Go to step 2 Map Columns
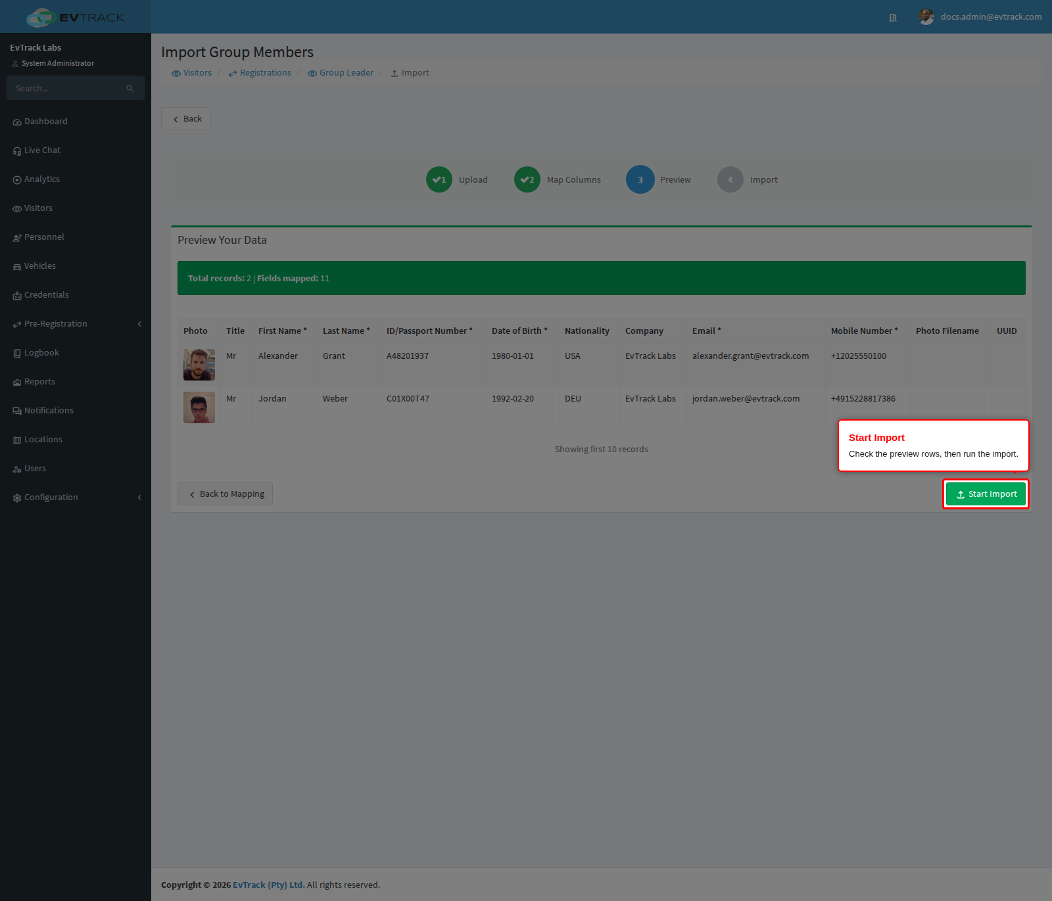Viewport: 1052px width, 901px height. point(558,179)
